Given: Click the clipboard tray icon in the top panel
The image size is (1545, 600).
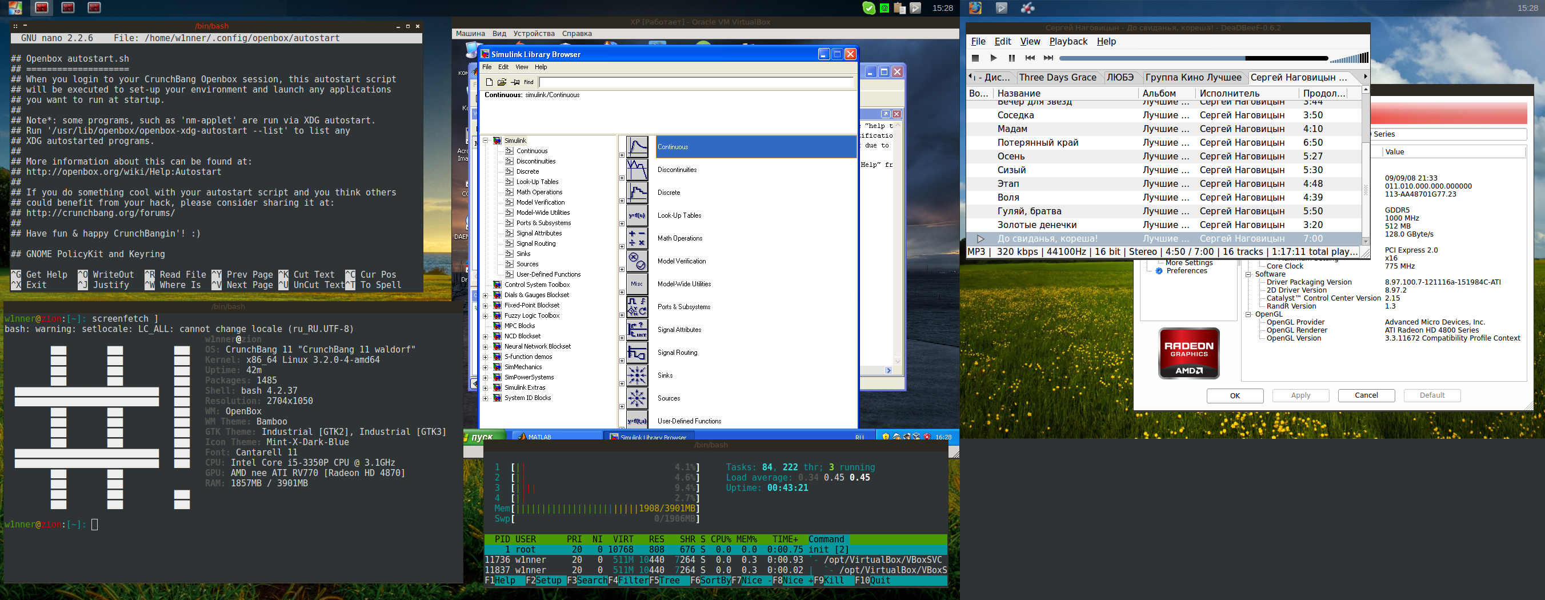Looking at the screenshot, I should [900, 8].
